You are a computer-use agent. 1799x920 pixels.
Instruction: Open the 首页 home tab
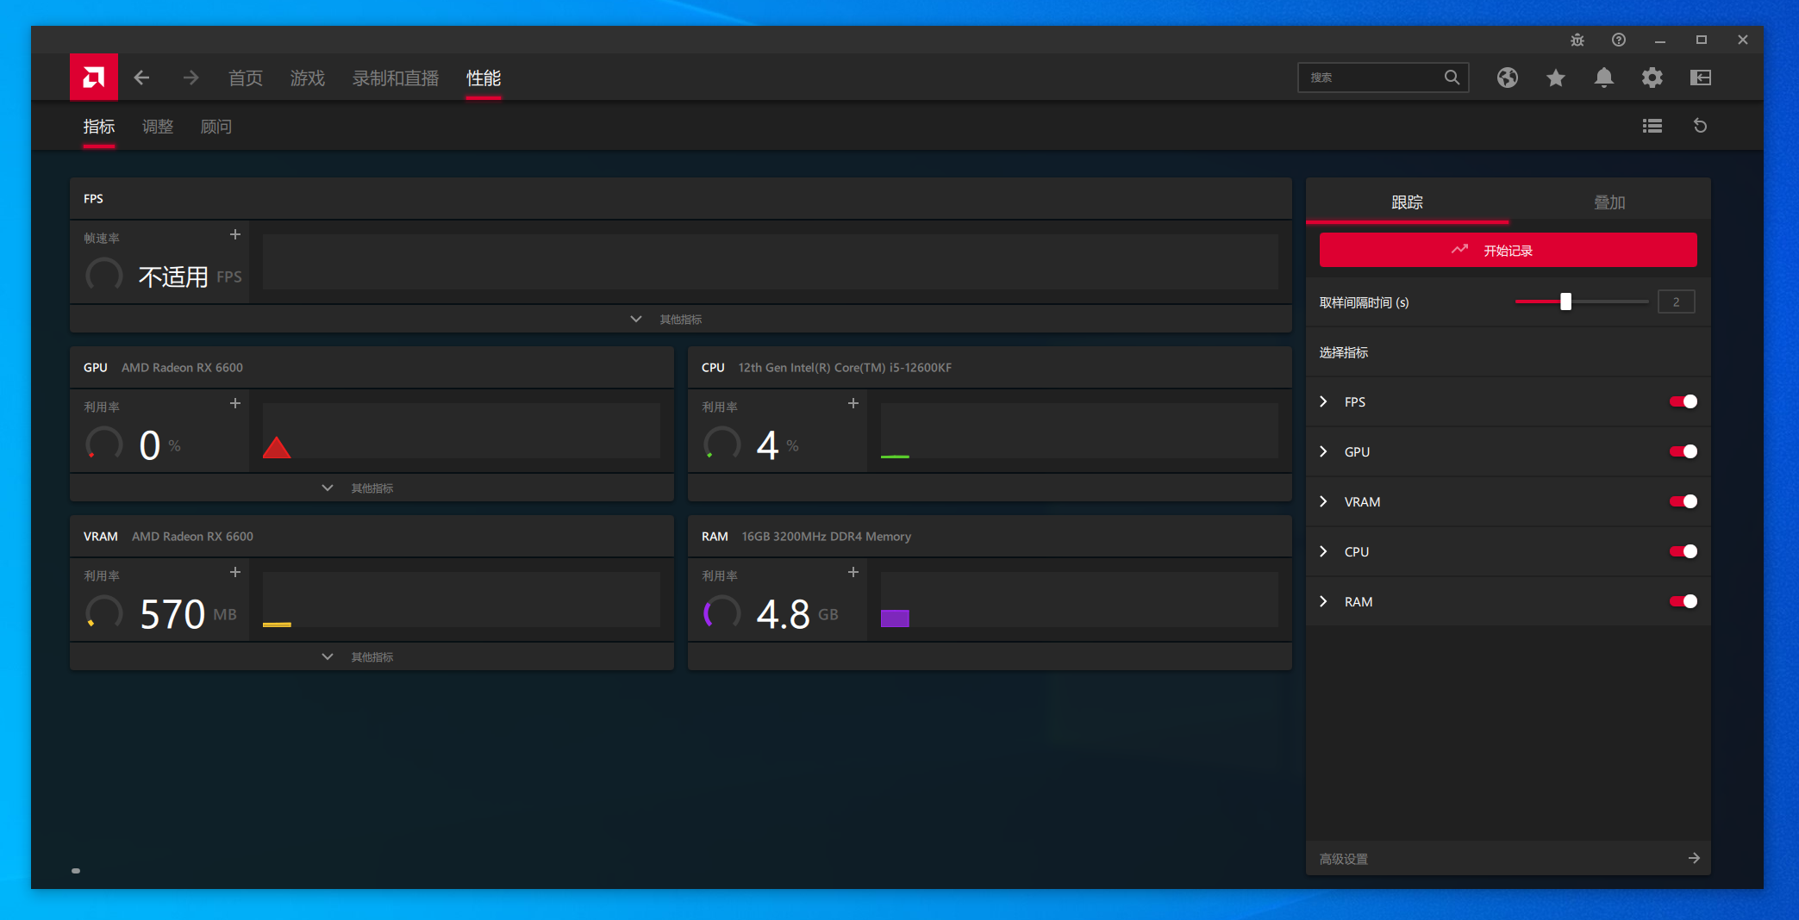coord(246,78)
